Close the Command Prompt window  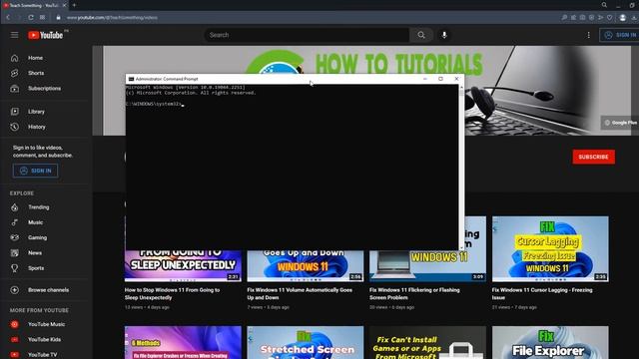coord(456,79)
